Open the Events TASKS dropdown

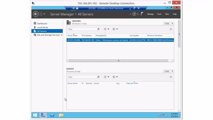[x=168, y=71]
